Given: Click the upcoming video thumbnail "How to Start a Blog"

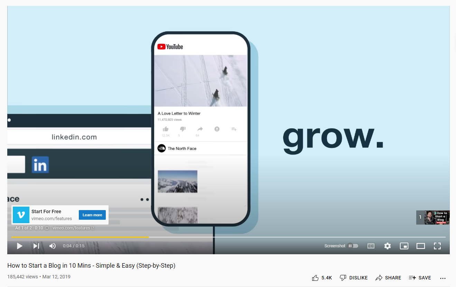Looking at the screenshot, I should [x=437, y=217].
